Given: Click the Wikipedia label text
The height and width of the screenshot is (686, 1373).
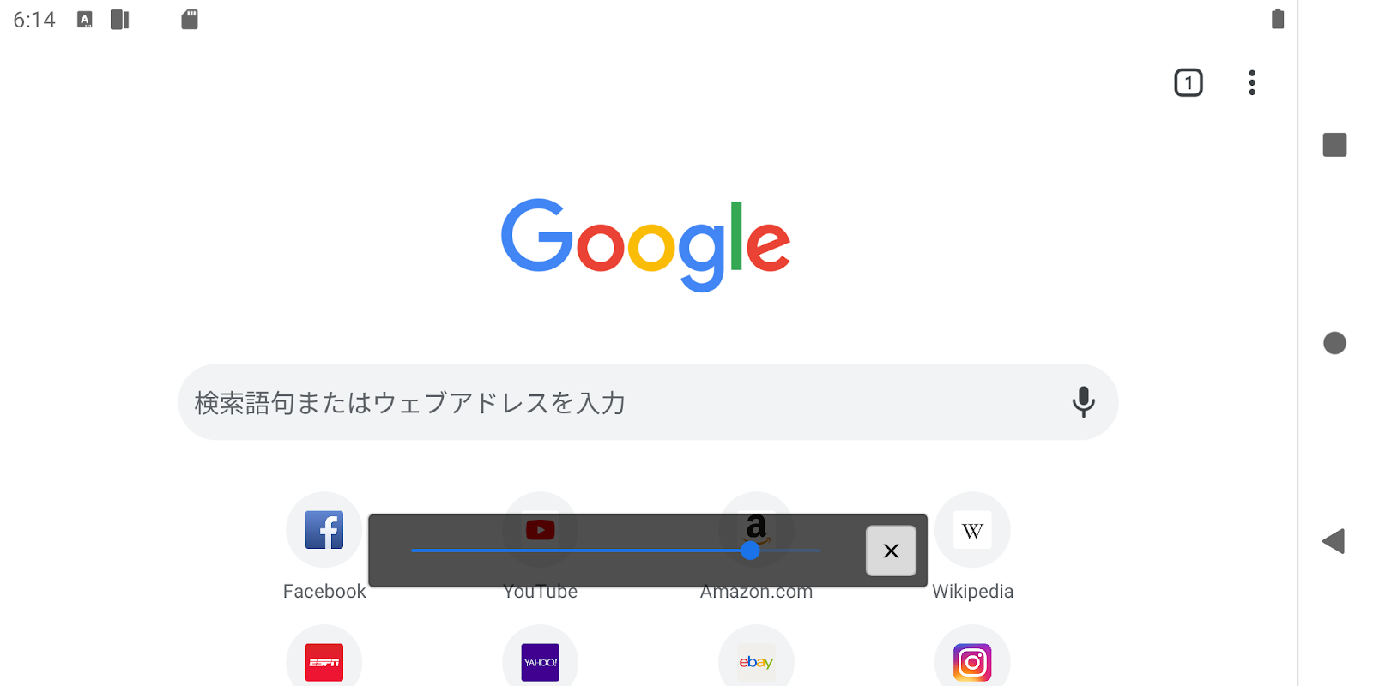Looking at the screenshot, I should pos(972,592).
